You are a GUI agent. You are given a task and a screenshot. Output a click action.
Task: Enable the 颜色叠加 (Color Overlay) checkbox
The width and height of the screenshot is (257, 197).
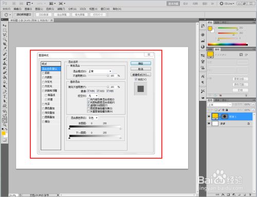[x=43, y=109]
